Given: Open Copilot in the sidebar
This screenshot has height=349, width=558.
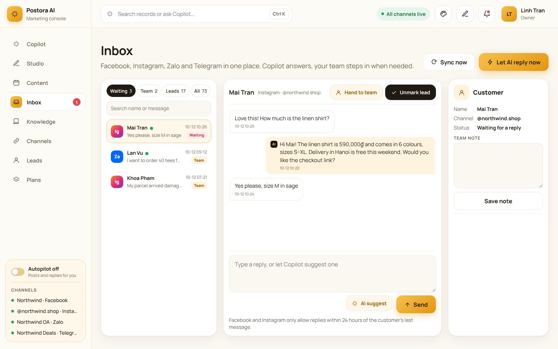Looking at the screenshot, I should (x=46, y=44).
